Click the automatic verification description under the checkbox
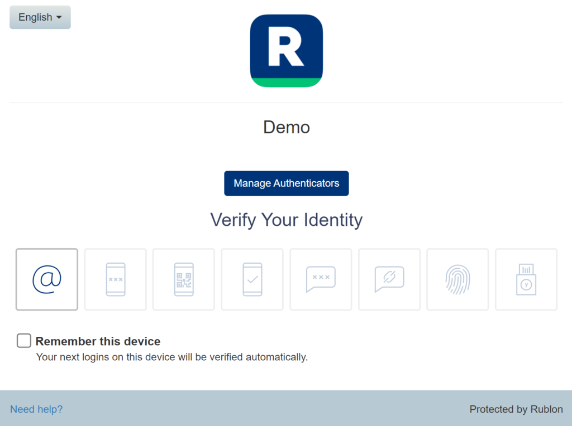The width and height of the screenshot is (572, 426). click(x=172, y=357)
